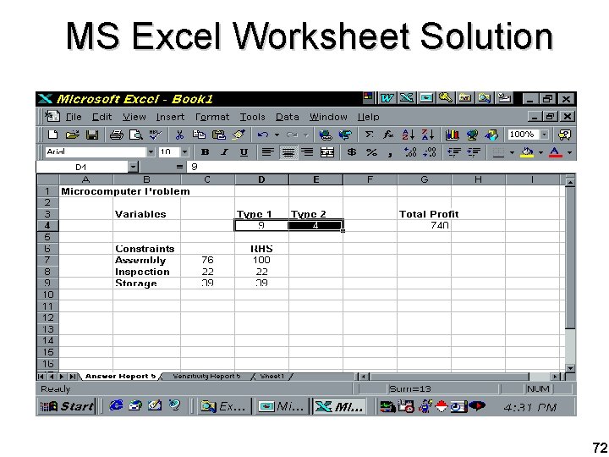Click the Increase Indent icon

(x=474, y=152)
